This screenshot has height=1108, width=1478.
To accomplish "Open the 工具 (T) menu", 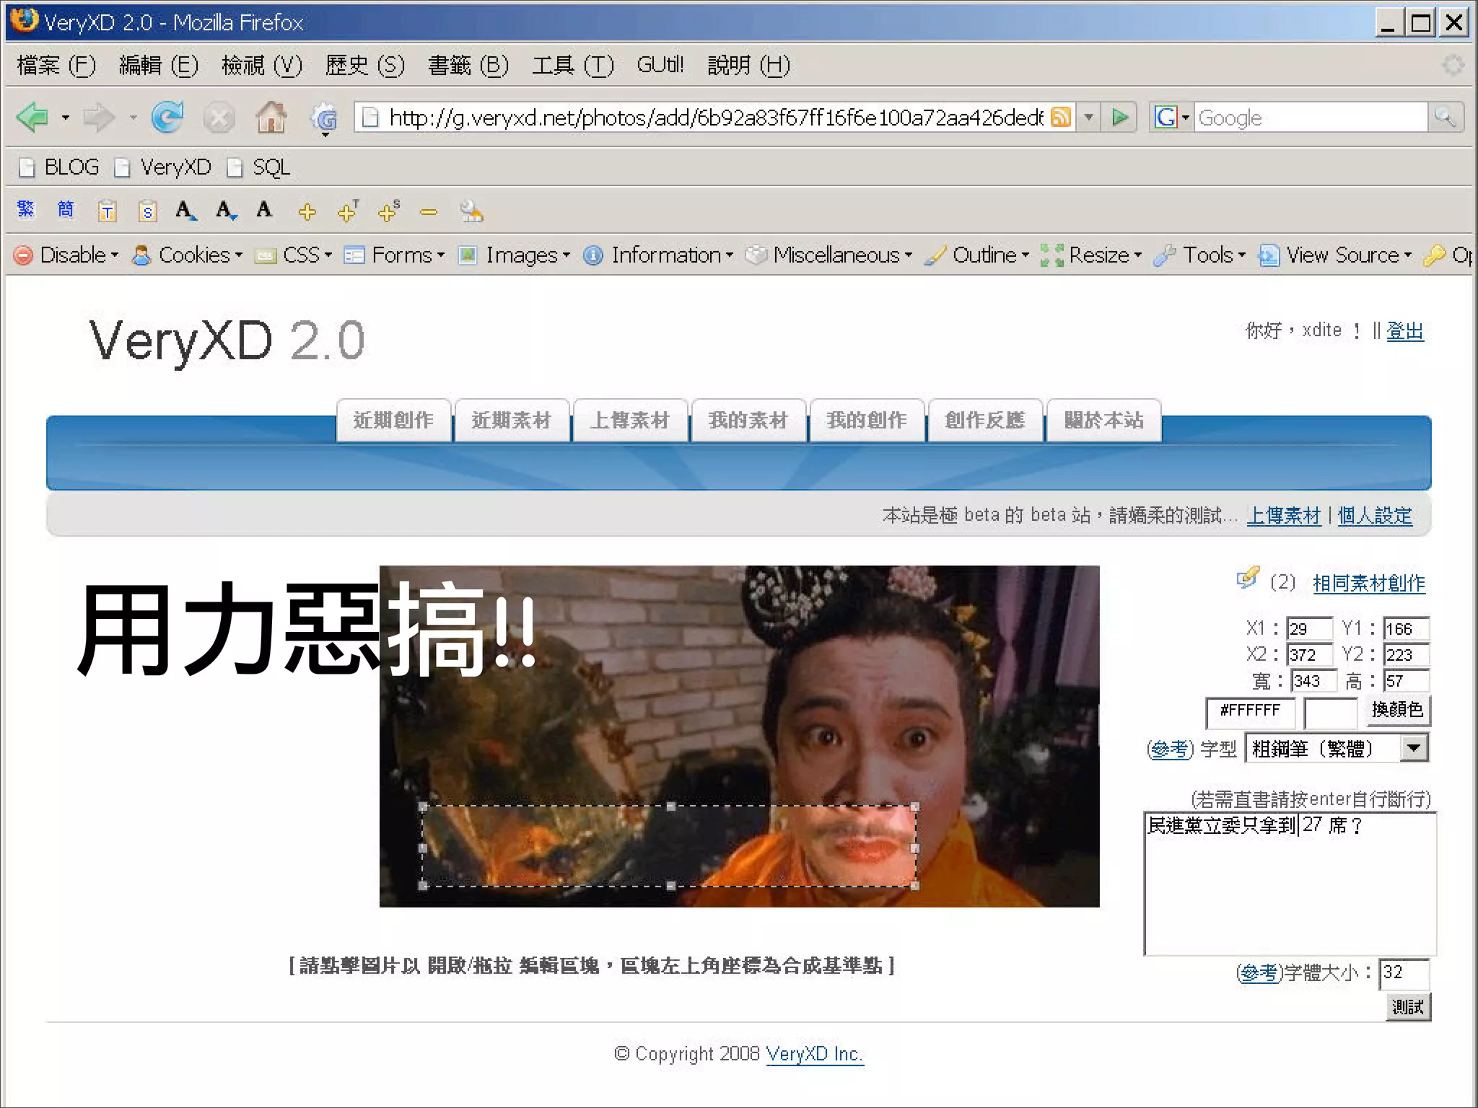I will point(572,65).
